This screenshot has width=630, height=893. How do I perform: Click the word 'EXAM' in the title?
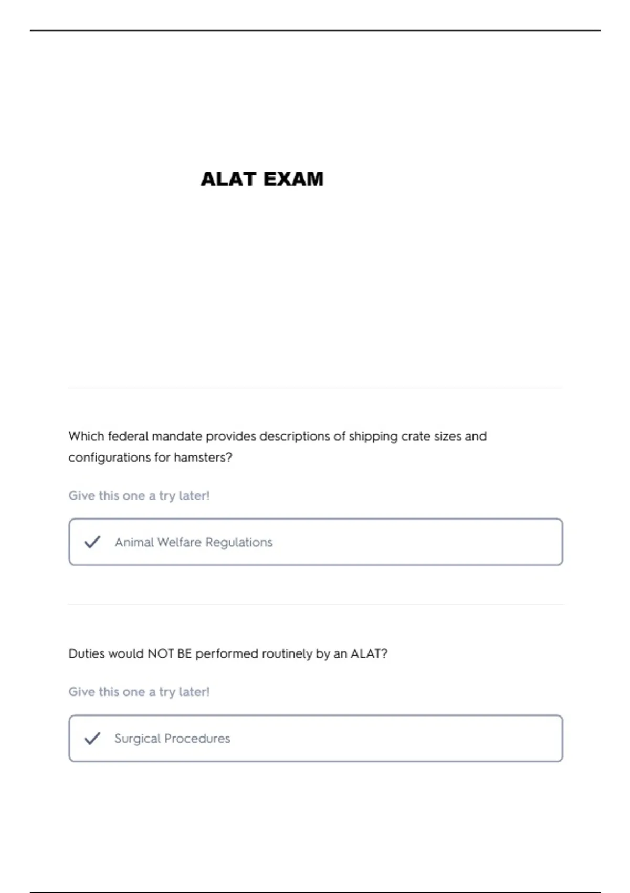[293, 179]
